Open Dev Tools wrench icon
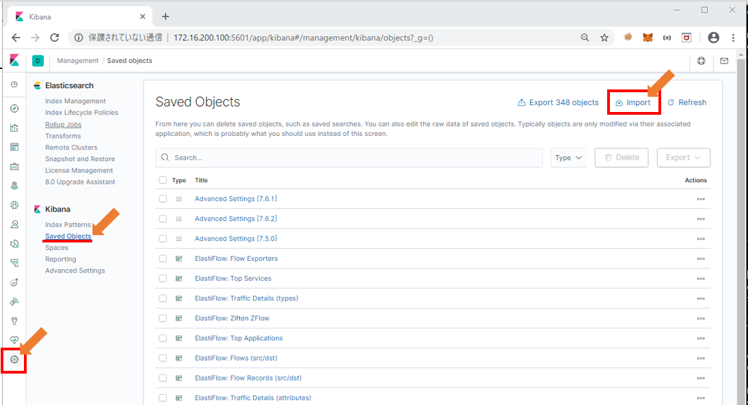Image resolution: width=748 pixels, height=405 pixels. coord(14,321)
